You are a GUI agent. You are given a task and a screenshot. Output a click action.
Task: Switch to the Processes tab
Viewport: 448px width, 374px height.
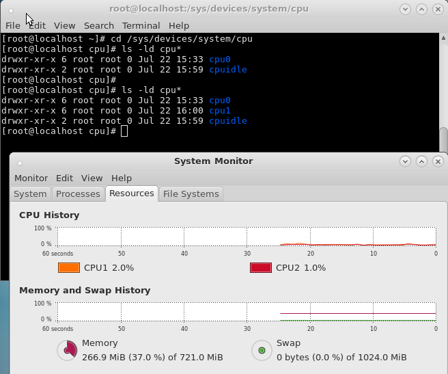click(78, 194)
